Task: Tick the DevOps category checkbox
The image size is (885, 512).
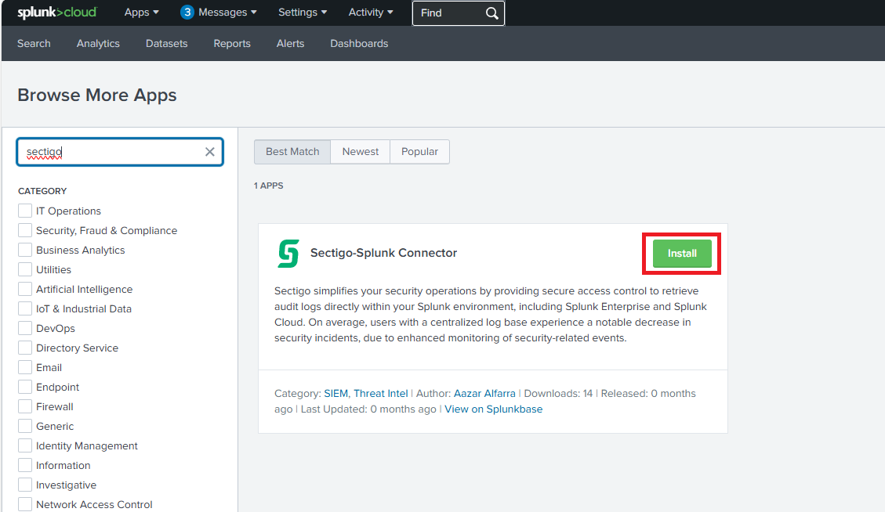Action: [x=25, y=328]
